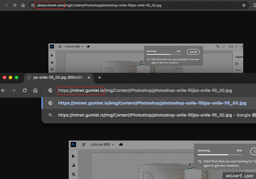Image resolution: width=256 pixels, height=179 pixels.
Task: Add a new layer in the Layers panel
Action: 237,64
